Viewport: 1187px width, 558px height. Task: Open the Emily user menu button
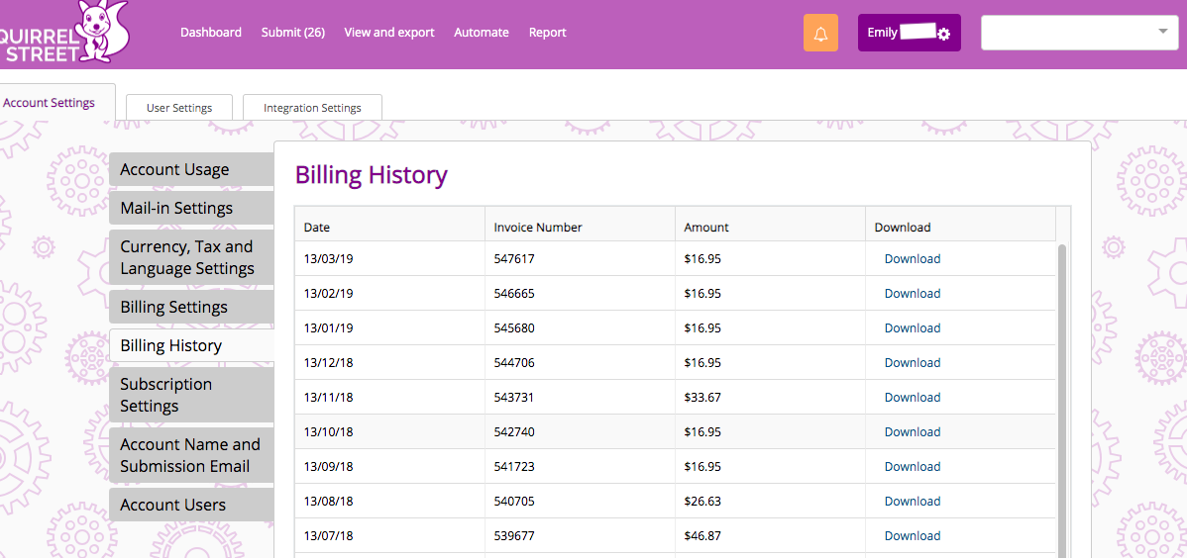(x=910, y=34)
